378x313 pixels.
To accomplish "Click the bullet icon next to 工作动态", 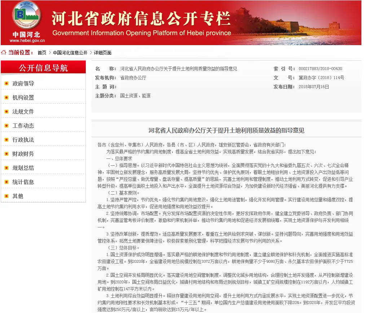I will tap(6, 126).
